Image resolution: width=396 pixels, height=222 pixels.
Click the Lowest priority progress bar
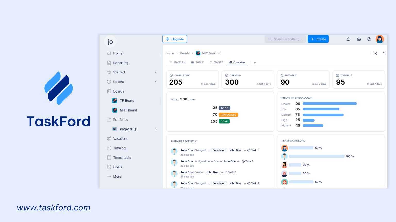329,104
